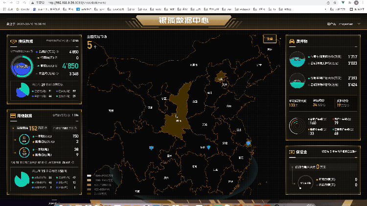Focus the browser address bar URL
Viewport: 367px width, 206px height.
coord(77,2)
